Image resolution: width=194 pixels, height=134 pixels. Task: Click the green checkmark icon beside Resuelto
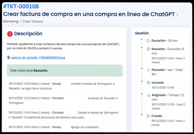click(148, 49)
